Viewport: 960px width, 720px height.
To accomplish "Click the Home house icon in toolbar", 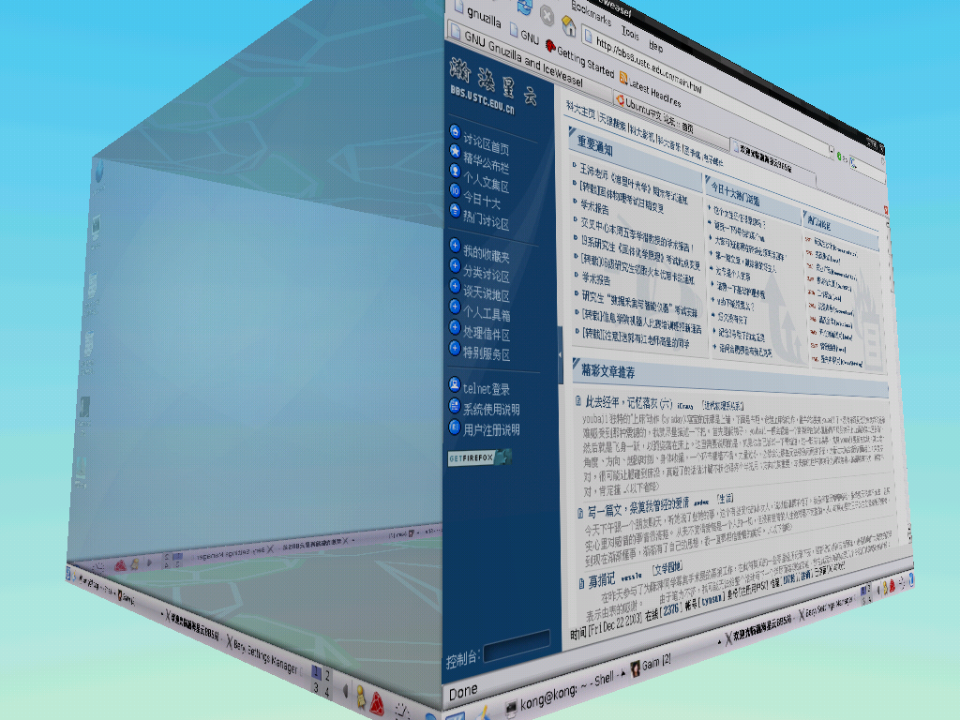I will 569,25.
